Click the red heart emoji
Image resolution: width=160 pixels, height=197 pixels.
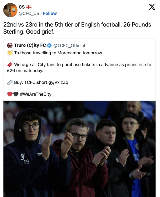pos(10,94)
